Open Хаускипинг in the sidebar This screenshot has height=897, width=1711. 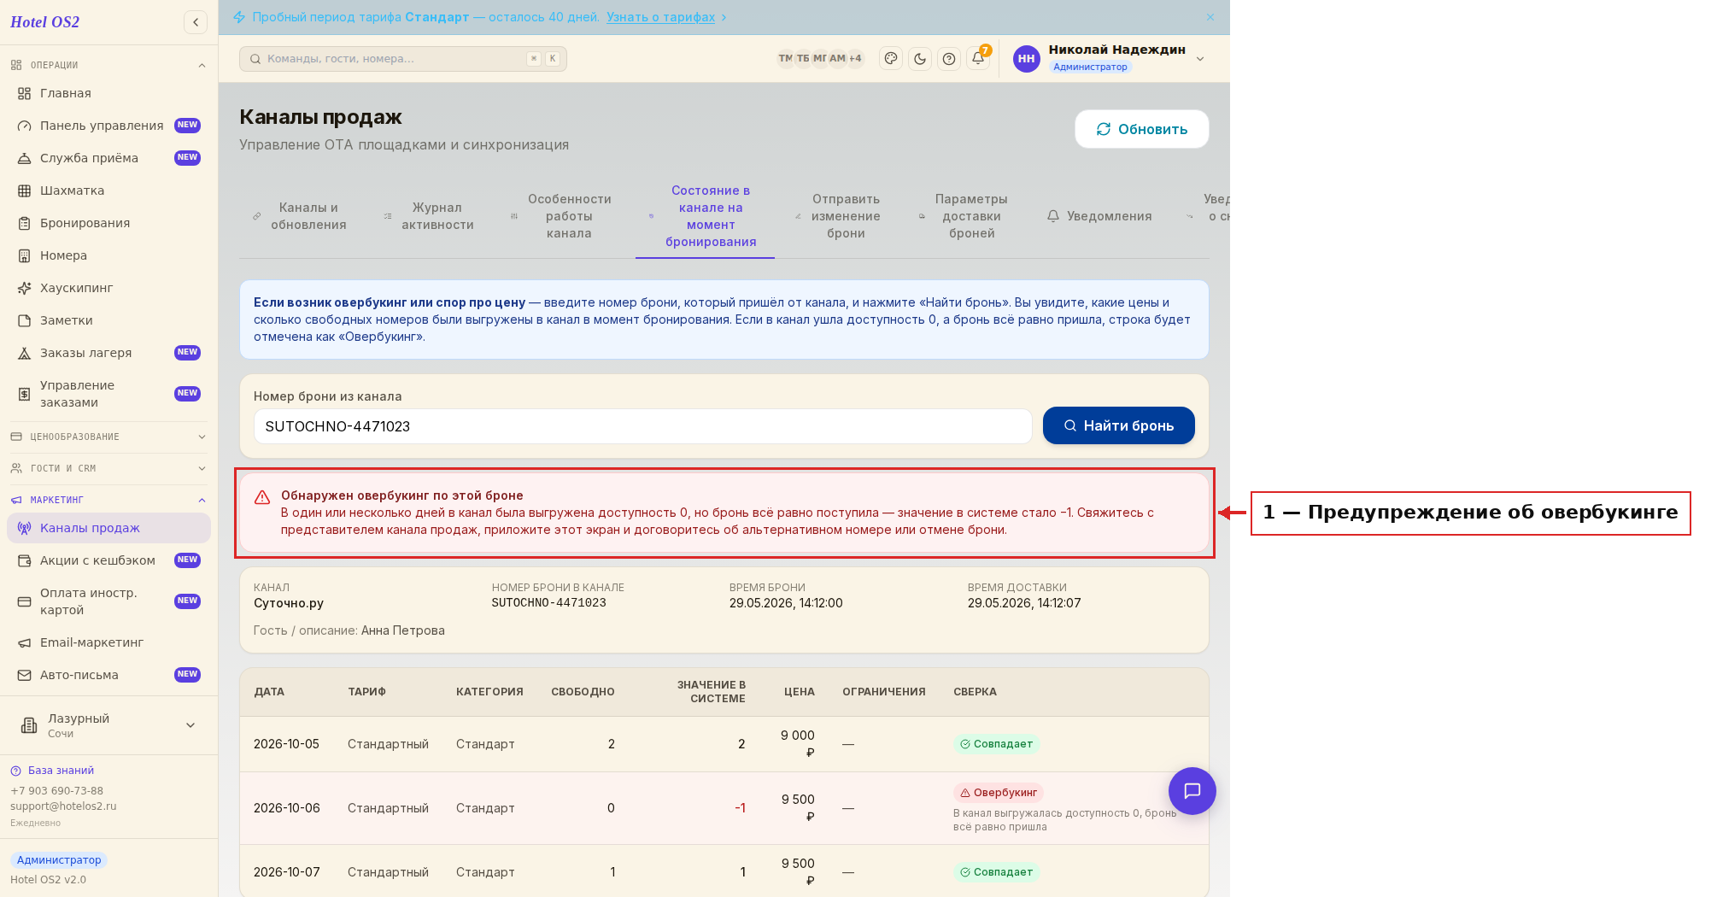click(108, 288)
